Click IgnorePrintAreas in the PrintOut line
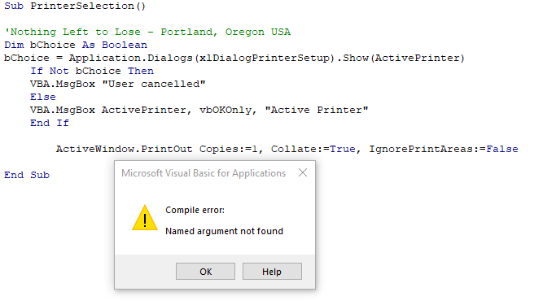Image resolution: width=556 pixels, height=305 pixels. click(421, 149)
